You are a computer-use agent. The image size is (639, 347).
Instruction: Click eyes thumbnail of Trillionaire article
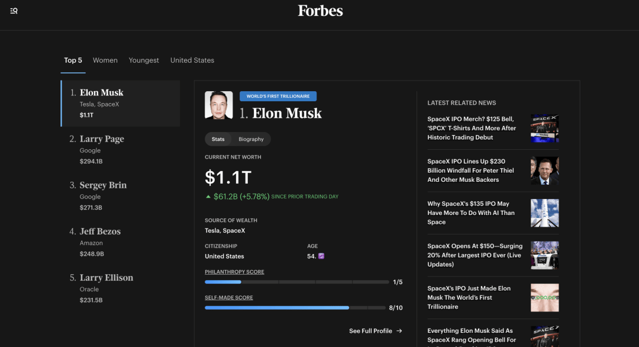coord(544,298)
